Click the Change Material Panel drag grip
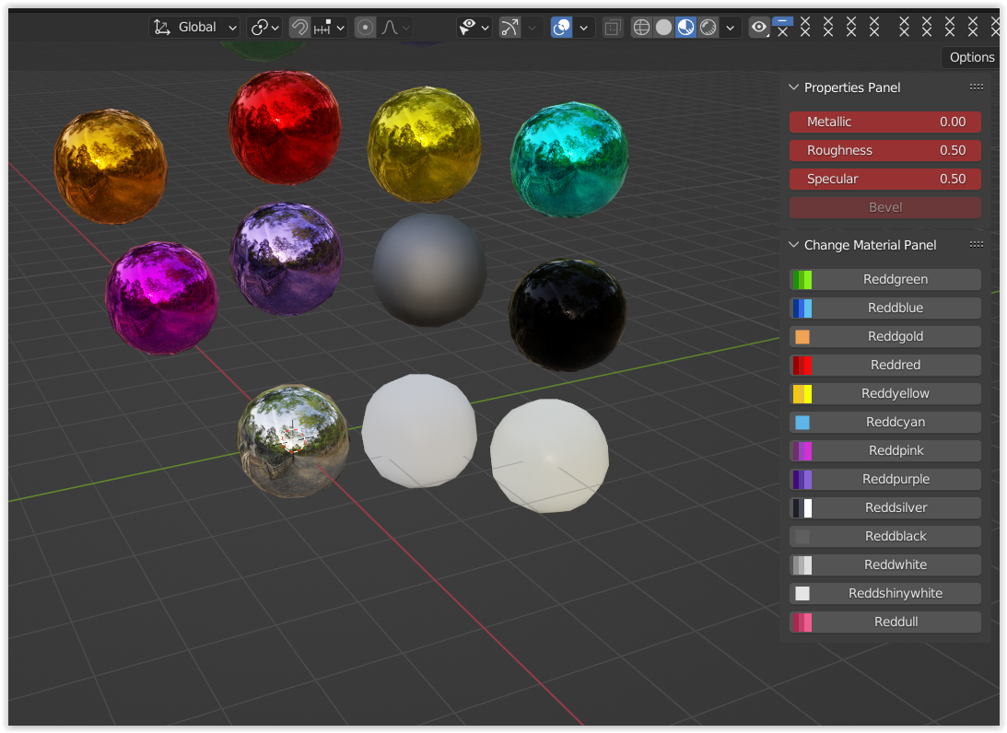 (977, 245)
